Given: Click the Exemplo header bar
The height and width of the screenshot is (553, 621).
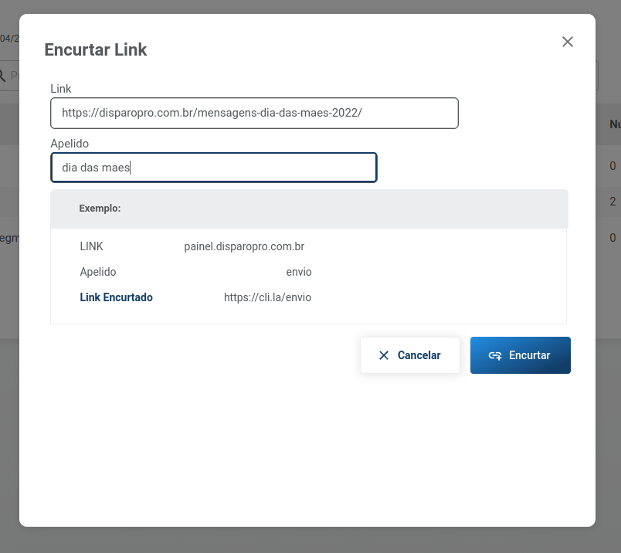Looking at the screenshot, I should [309, 209].
